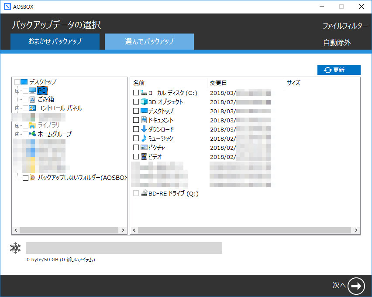Click tree pane scroll left arrow
Viewport: 372px width, 297px height.
16,230
